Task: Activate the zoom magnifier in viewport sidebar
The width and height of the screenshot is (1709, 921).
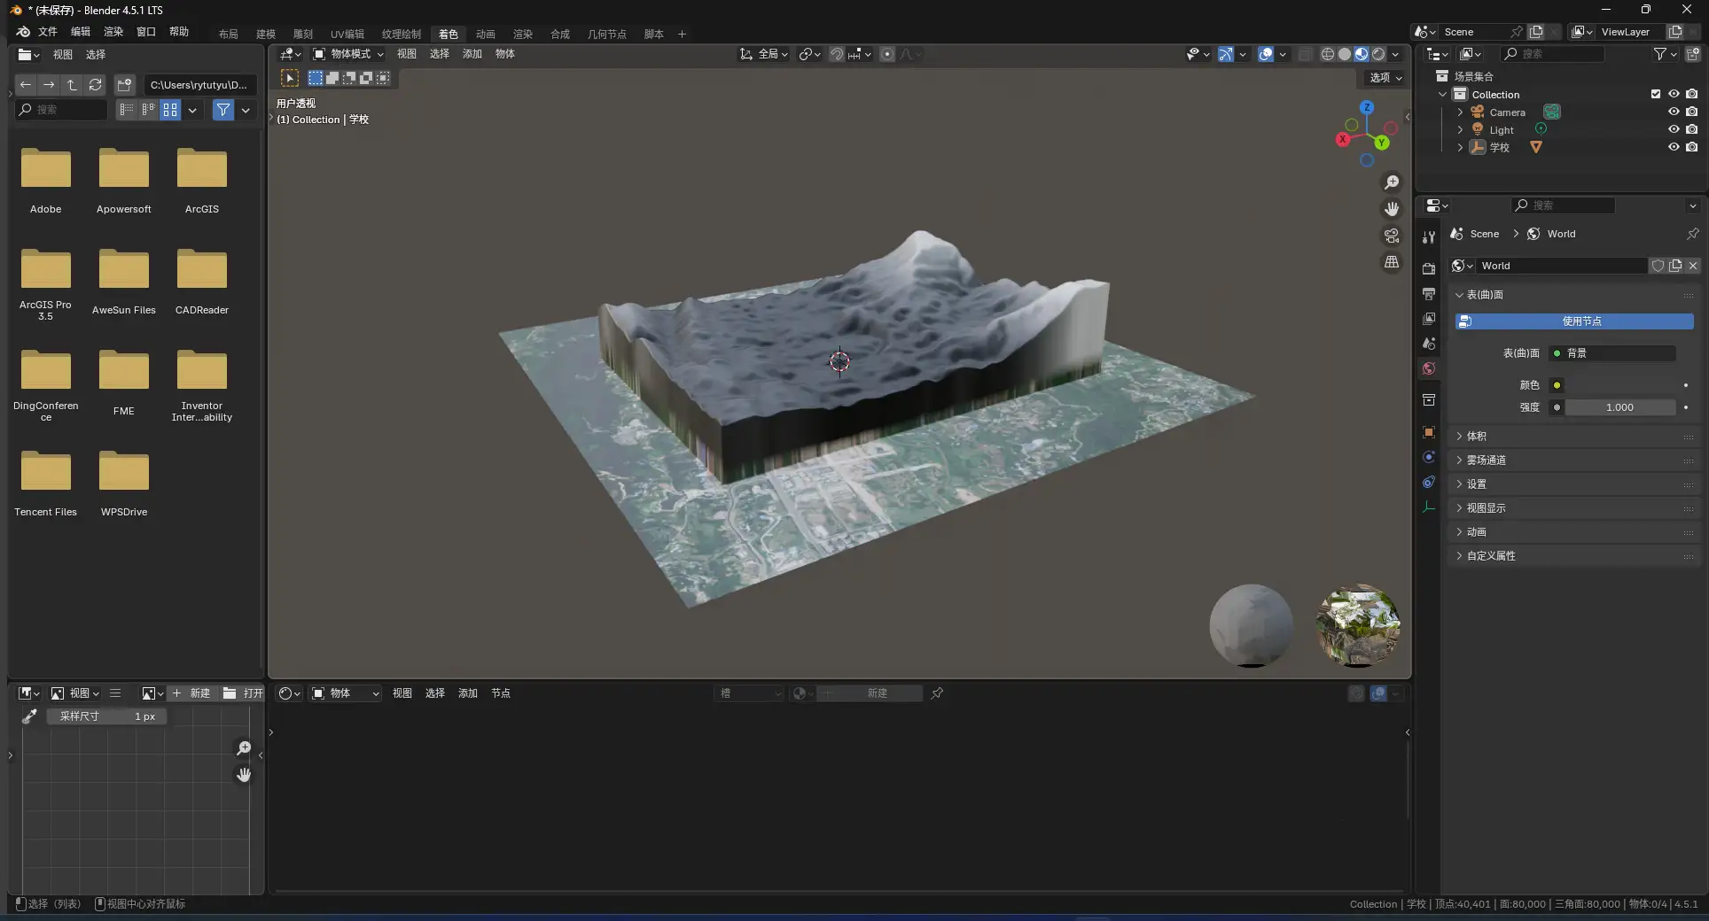Action: 1392,183
